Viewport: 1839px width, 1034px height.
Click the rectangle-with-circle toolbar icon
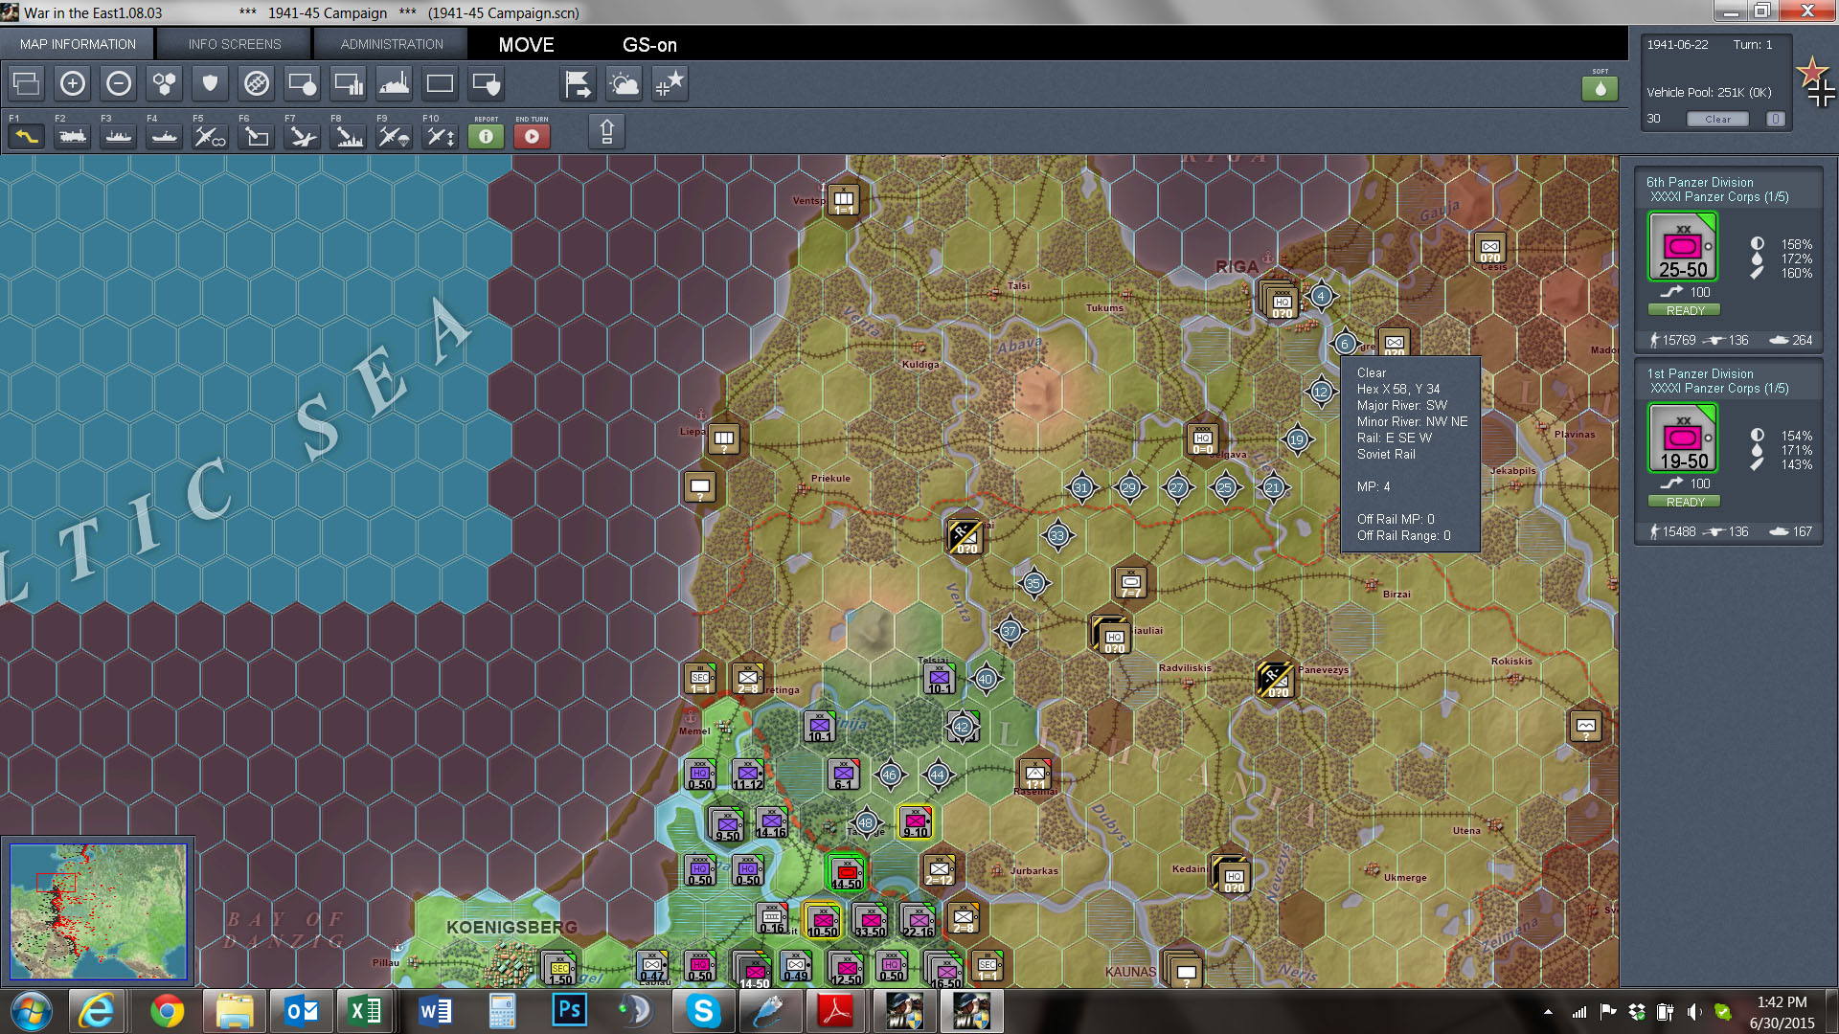point(303,84)
